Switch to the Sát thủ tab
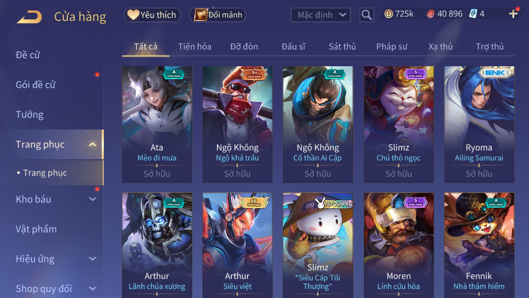The image size is (529, 298). [342, 47]
